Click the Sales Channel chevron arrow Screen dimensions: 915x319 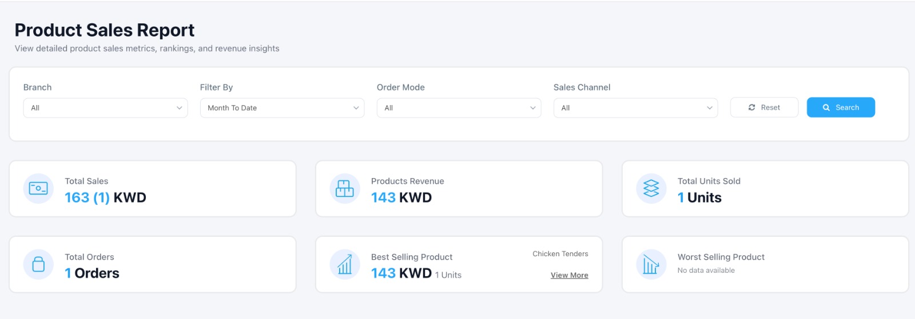(x=710, y=108)
